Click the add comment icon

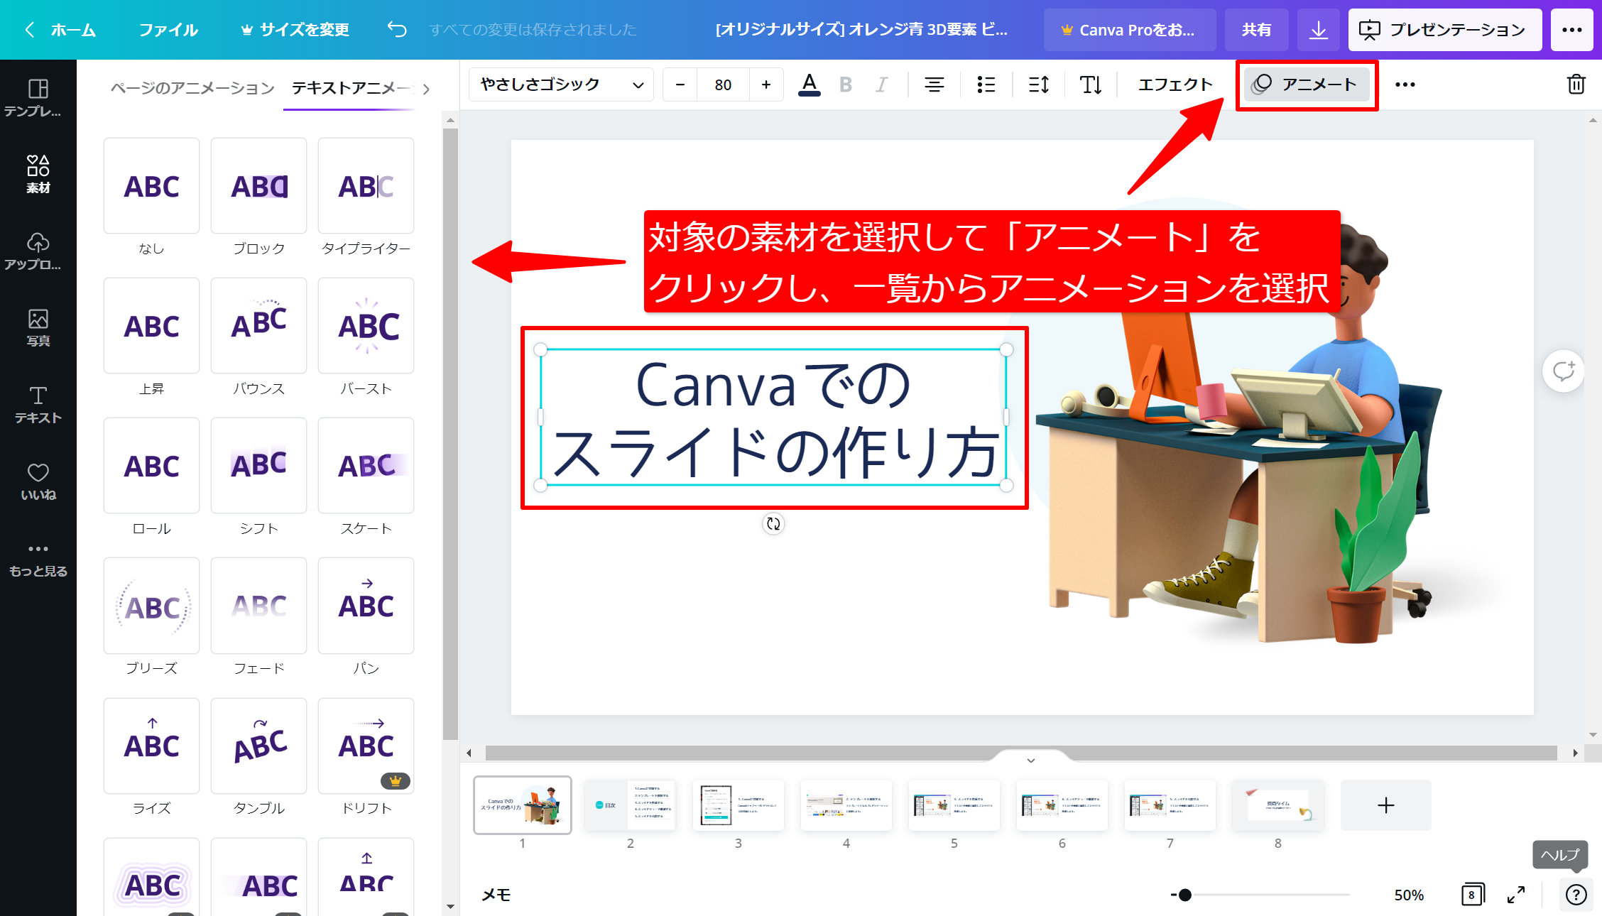click(1563, 371)
